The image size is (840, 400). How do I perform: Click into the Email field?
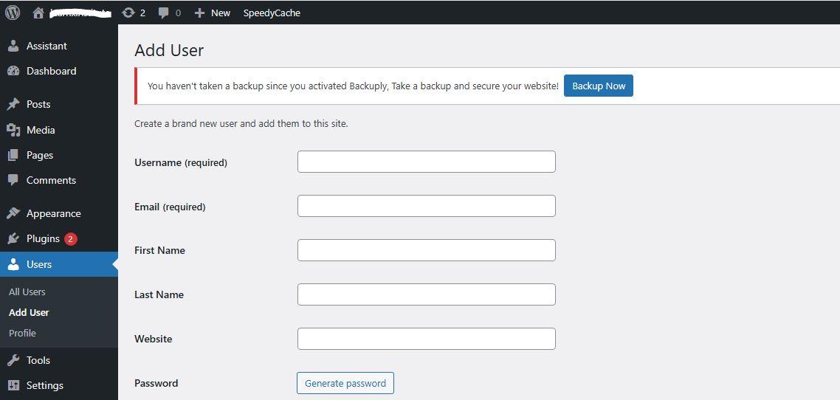click(426, 206)
